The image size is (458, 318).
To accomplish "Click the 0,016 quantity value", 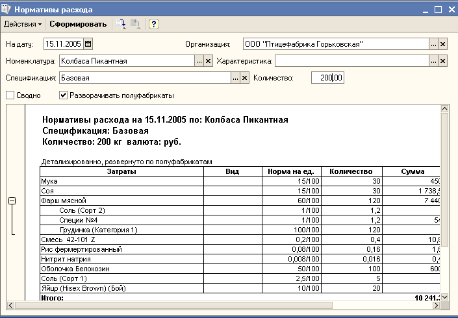I will pos(372,259).
